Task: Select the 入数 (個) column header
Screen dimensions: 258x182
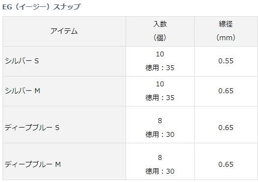Action: (160, 31)
